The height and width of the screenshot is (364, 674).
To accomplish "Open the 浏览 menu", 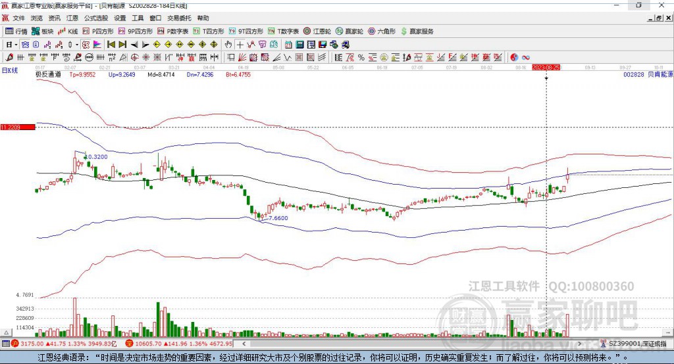I will point(37,18).
